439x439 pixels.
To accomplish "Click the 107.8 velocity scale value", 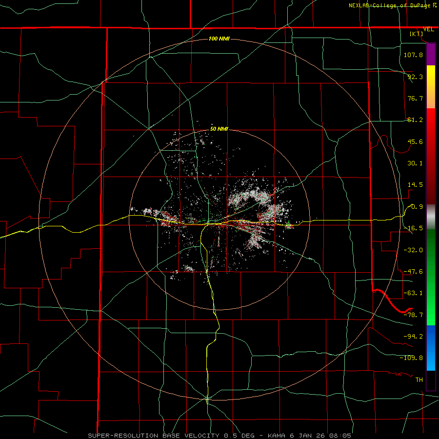I will [413, 55].
